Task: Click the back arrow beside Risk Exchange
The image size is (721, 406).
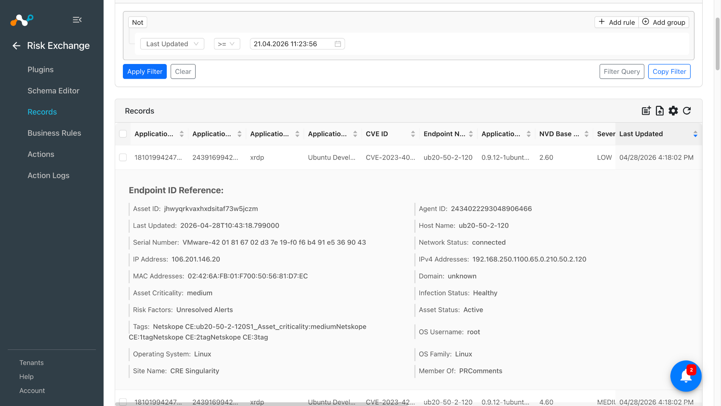Action: [16, 46]
